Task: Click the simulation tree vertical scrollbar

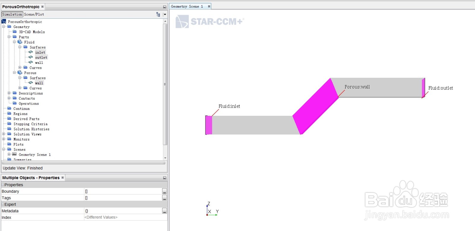Action: (165, 84)
